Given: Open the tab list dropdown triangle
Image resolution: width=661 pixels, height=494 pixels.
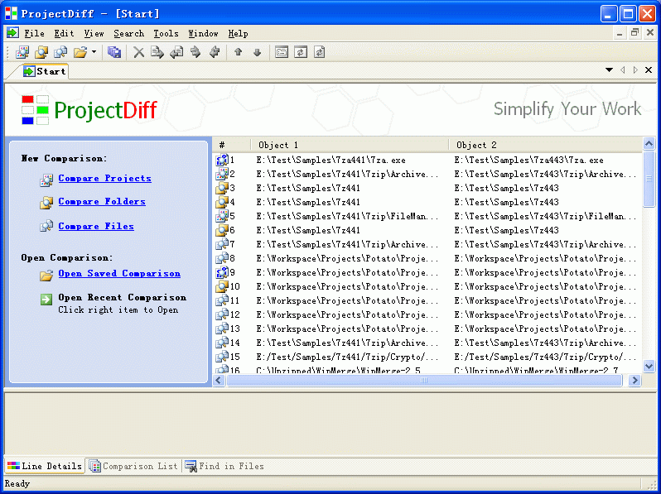Looking at the screenshot, I should [x=609, y=70].
